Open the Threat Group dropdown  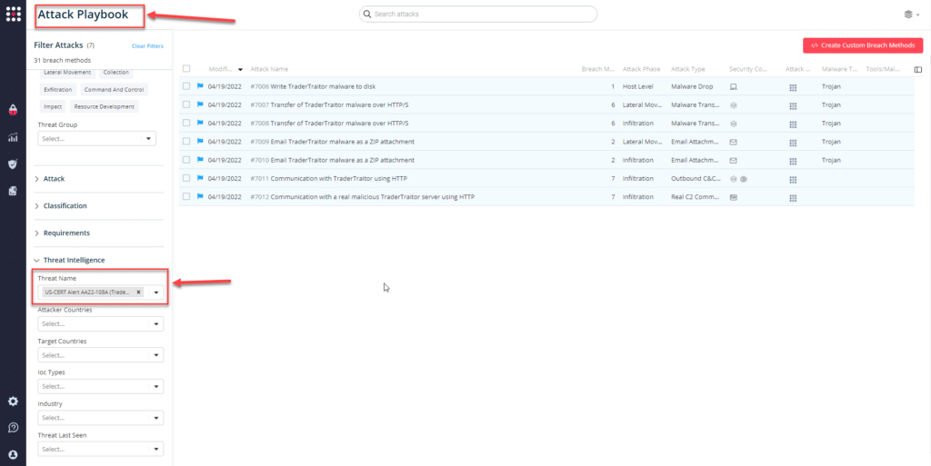click(96, 139)
